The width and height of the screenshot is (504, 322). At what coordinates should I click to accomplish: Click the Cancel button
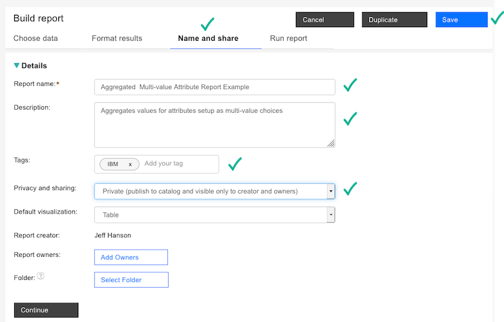tap(323, 20)
